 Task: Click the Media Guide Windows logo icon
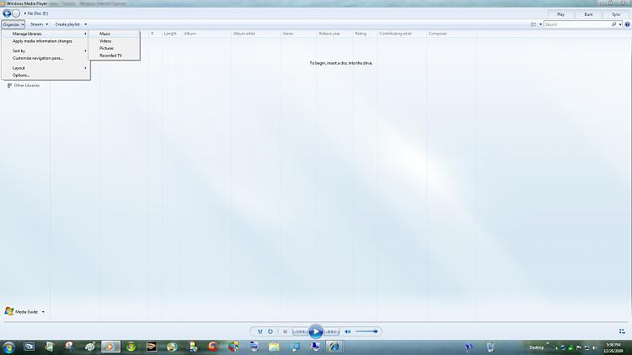click(x=9, y=311)
